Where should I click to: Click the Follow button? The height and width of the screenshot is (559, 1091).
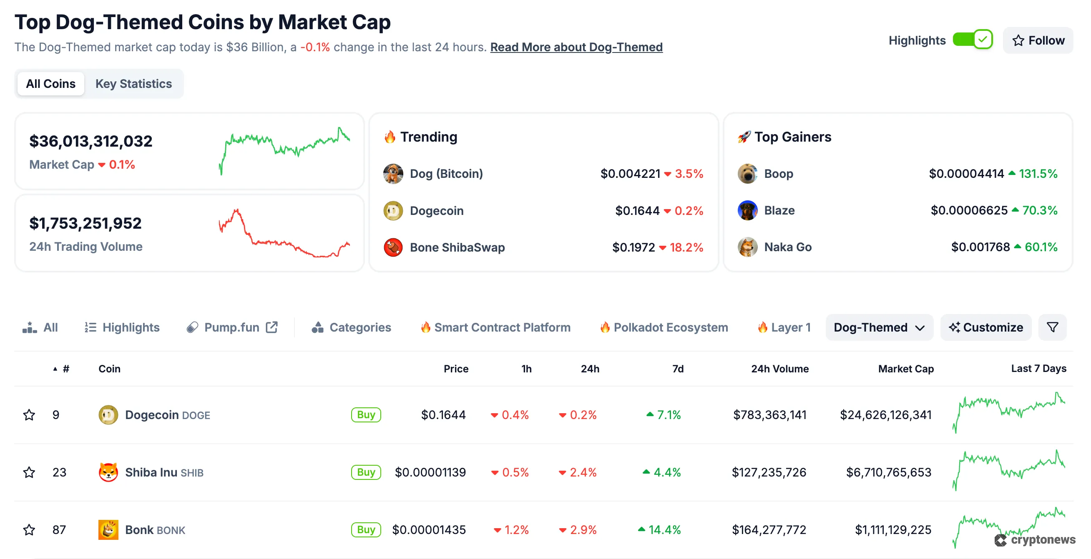coord(1038,40)
